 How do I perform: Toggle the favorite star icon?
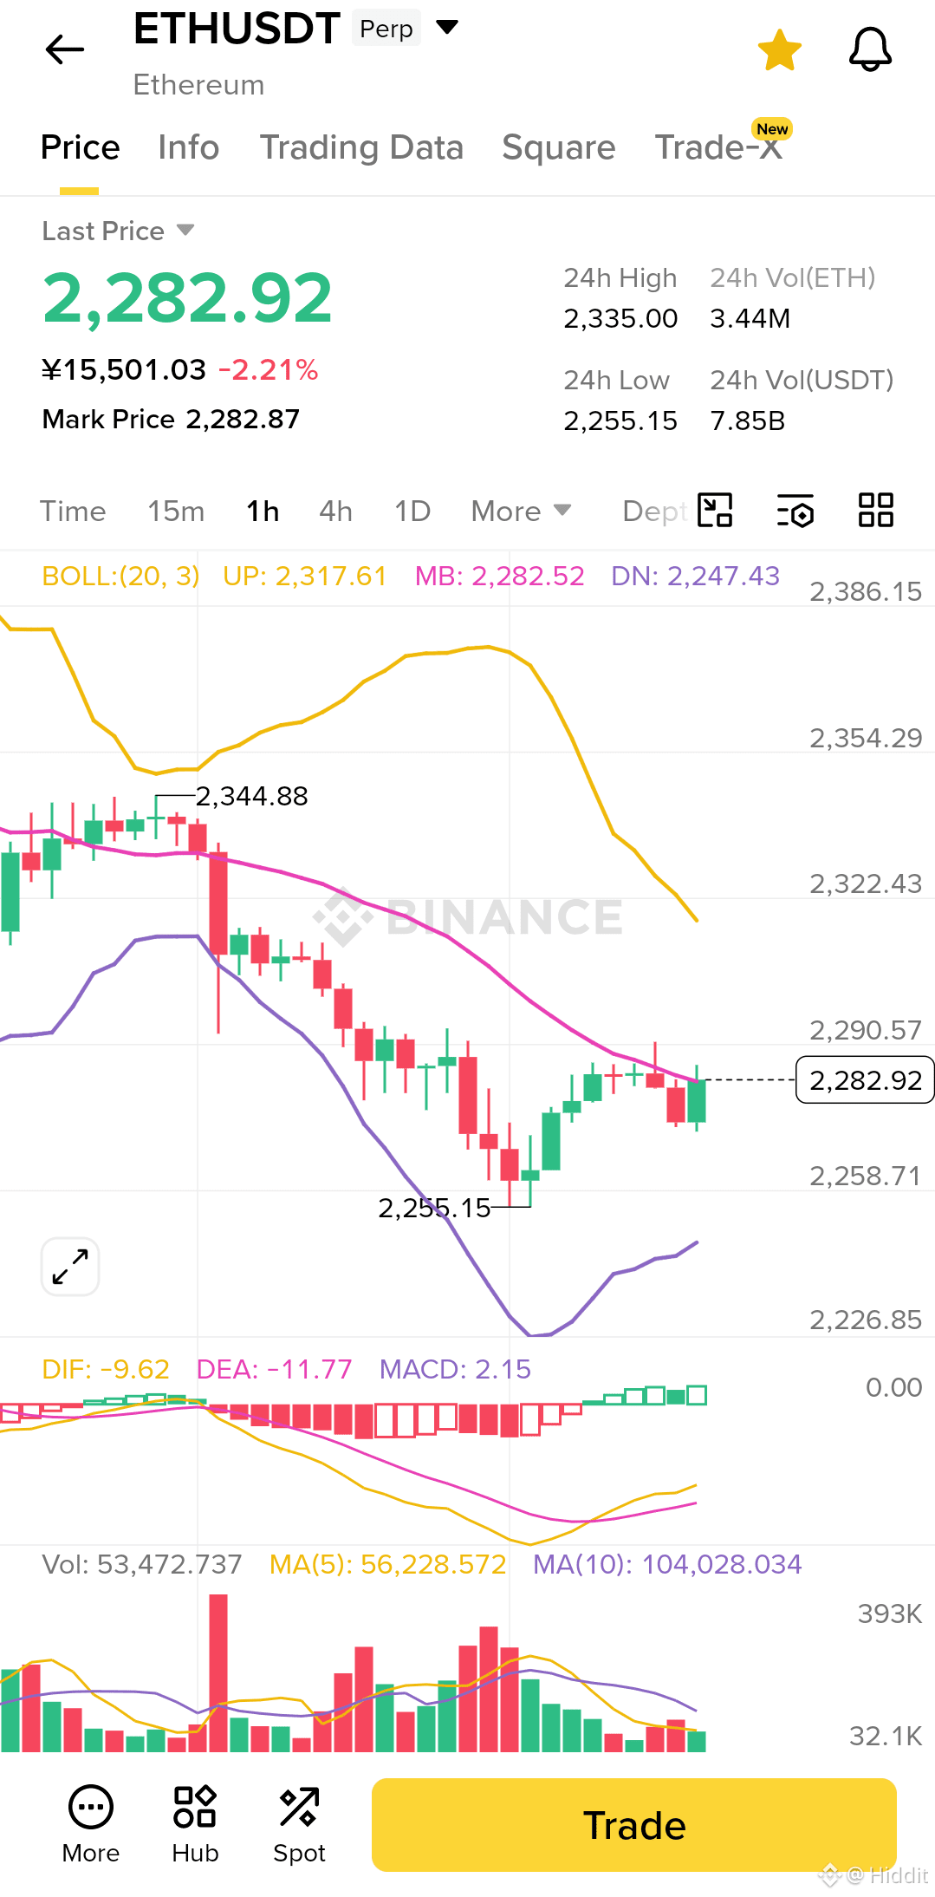780,50
